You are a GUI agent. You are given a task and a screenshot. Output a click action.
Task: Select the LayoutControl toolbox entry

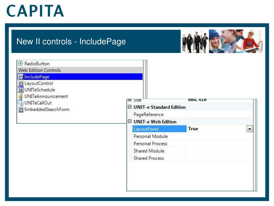click(x=80, y=83)
